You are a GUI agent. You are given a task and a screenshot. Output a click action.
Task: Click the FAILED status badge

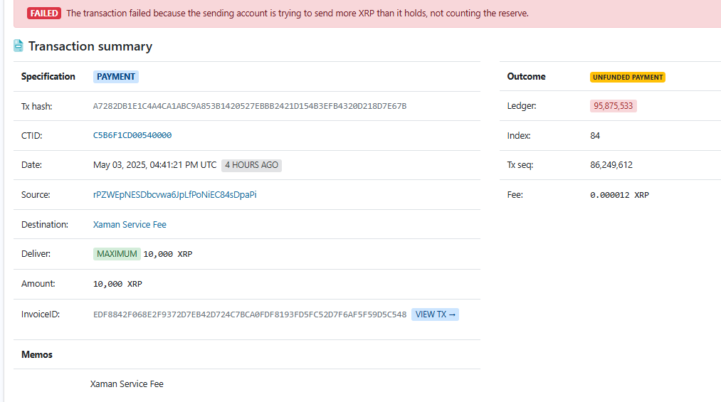pos(44,14)
